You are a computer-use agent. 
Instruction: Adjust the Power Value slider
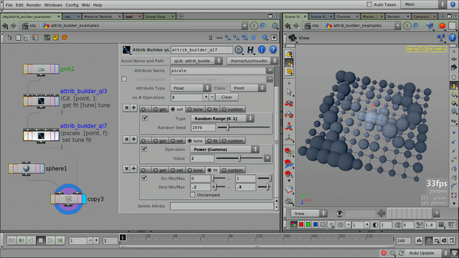[239, 158]
